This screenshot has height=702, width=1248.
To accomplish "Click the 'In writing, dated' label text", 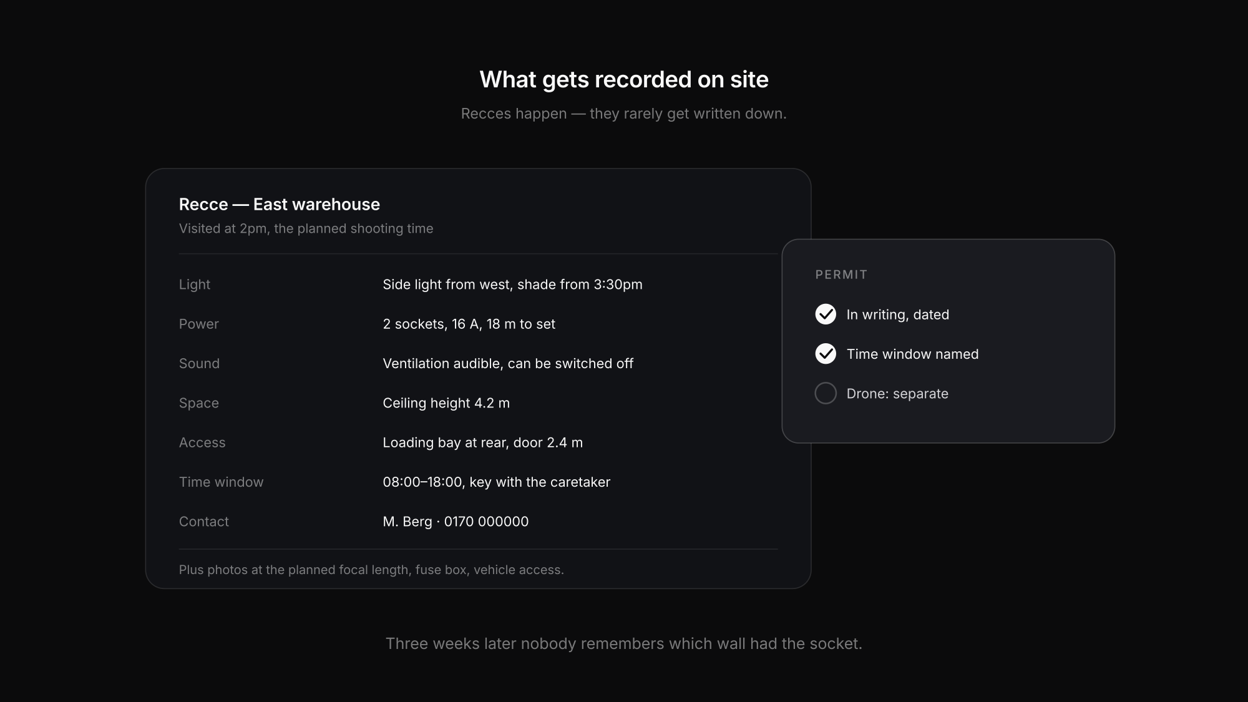I will 897,314.
